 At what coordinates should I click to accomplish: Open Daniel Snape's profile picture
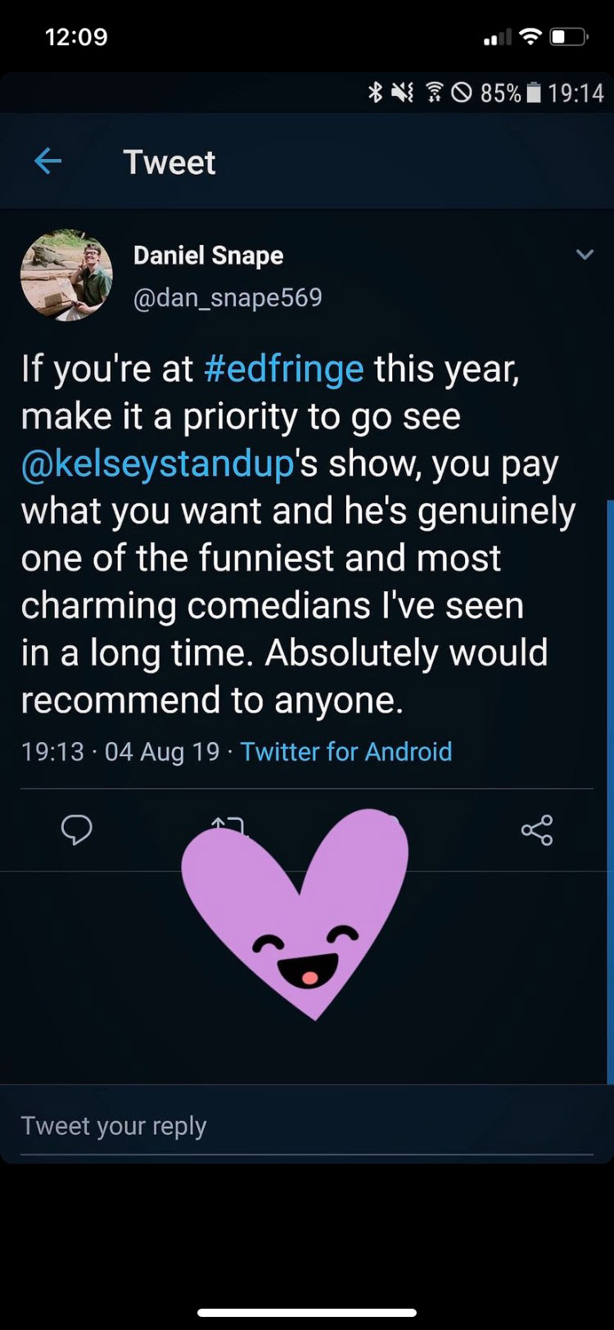click(x=66, y=275)
